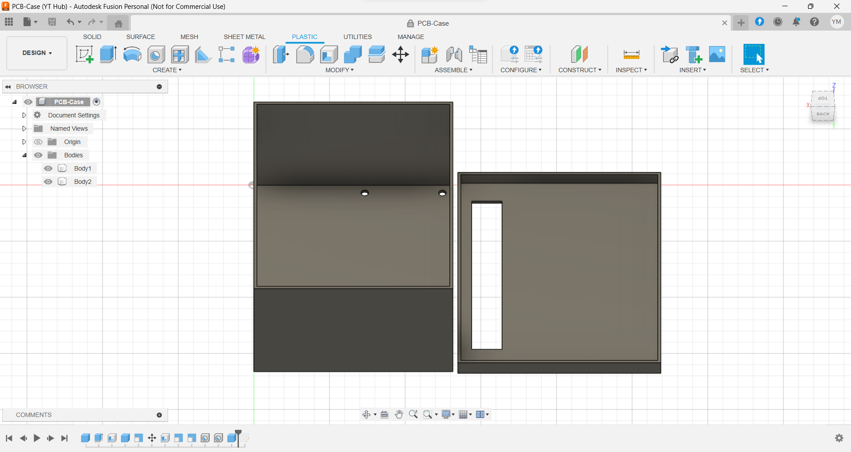Switch to the SOLID tab
This screenshot has width=851, height=452.
click(x=92, y=37)
